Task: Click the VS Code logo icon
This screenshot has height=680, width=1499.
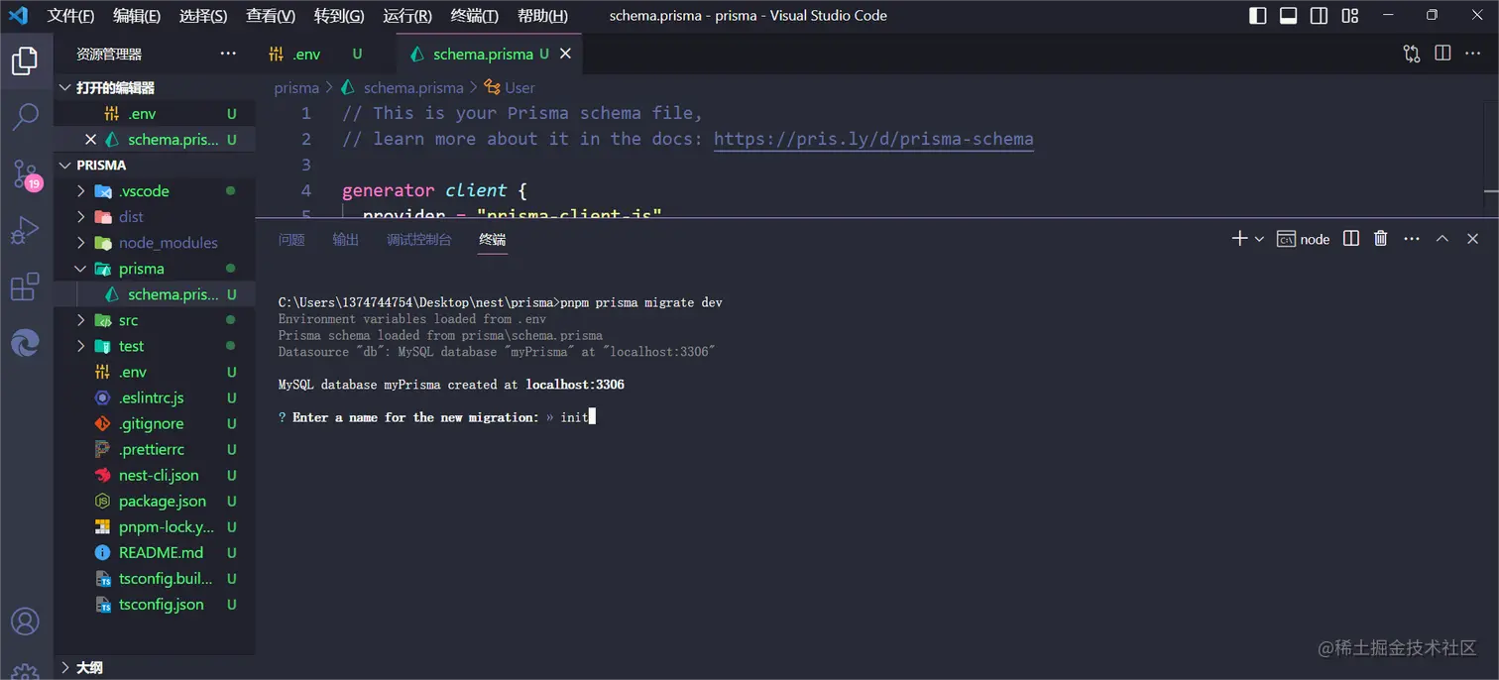Action: (x=18, y=15)
